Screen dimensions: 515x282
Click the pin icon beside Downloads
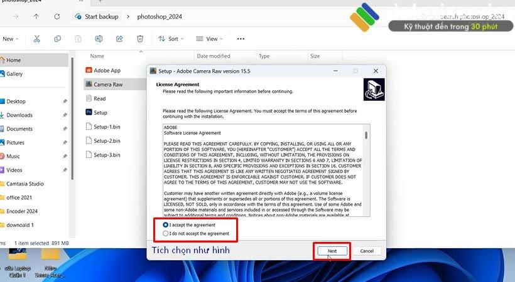point(65,115)
